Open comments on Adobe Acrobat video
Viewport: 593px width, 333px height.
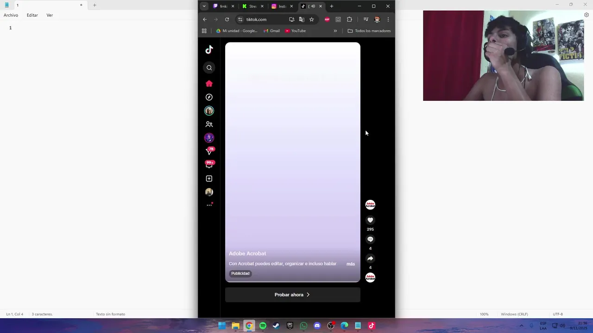[x=370, y=239]
